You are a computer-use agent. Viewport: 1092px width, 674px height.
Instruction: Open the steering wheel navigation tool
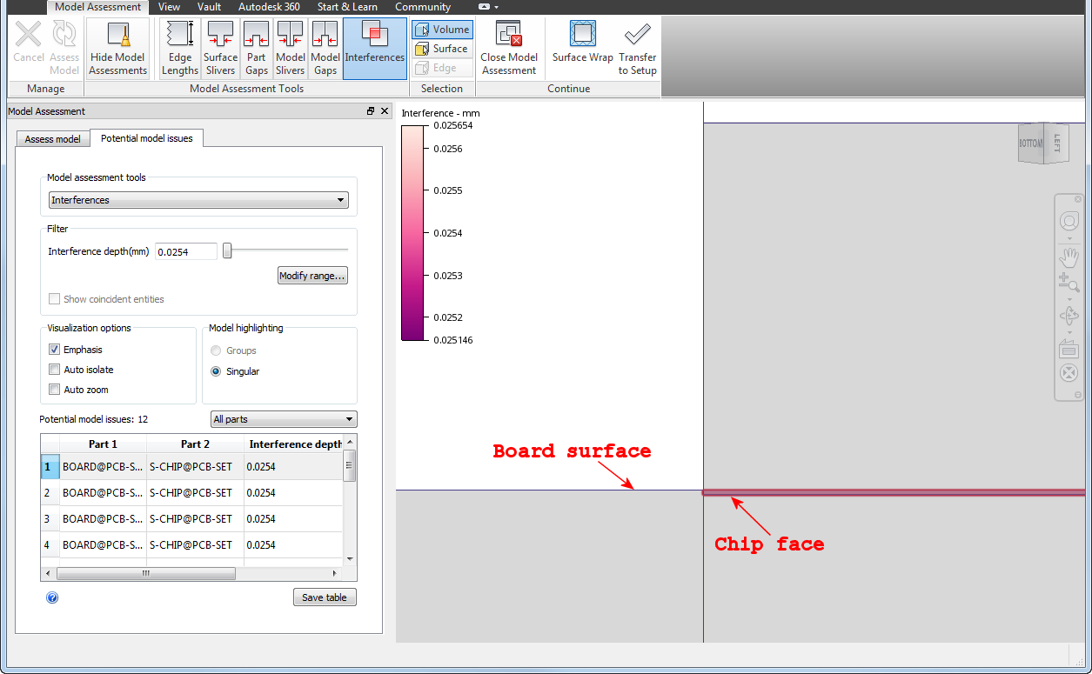[1069, 221]
